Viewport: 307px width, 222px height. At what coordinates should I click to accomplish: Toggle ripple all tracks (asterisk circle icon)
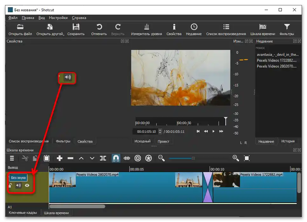point(149,158)
